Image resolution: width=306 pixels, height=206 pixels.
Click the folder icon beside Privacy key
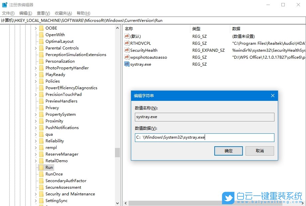click(x=42, y=107)
